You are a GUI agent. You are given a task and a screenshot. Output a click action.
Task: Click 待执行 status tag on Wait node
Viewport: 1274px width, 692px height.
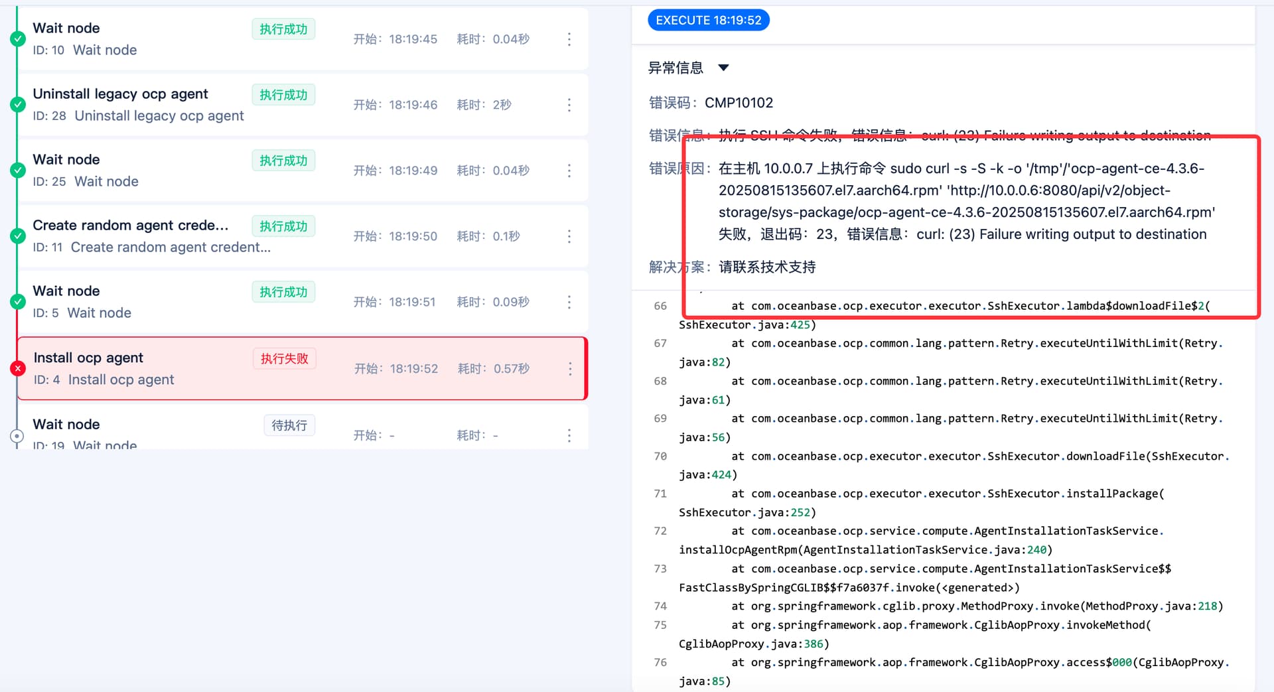(289, 425)
